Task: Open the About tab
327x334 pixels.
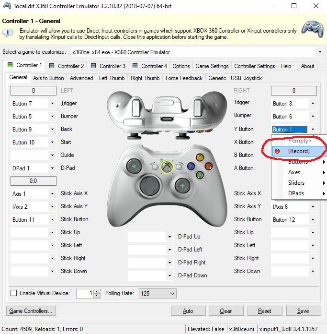Action: click(307, 66)
